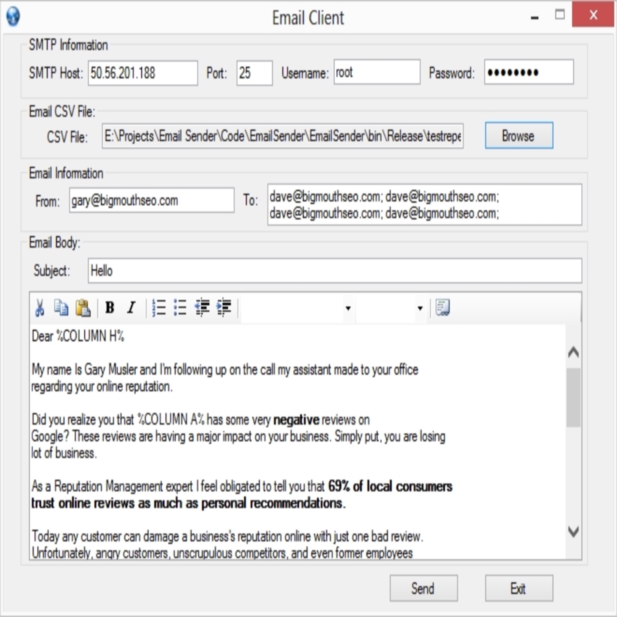Focus the Password field
Viewport: 617px width, 617px height.
point(529,72)
